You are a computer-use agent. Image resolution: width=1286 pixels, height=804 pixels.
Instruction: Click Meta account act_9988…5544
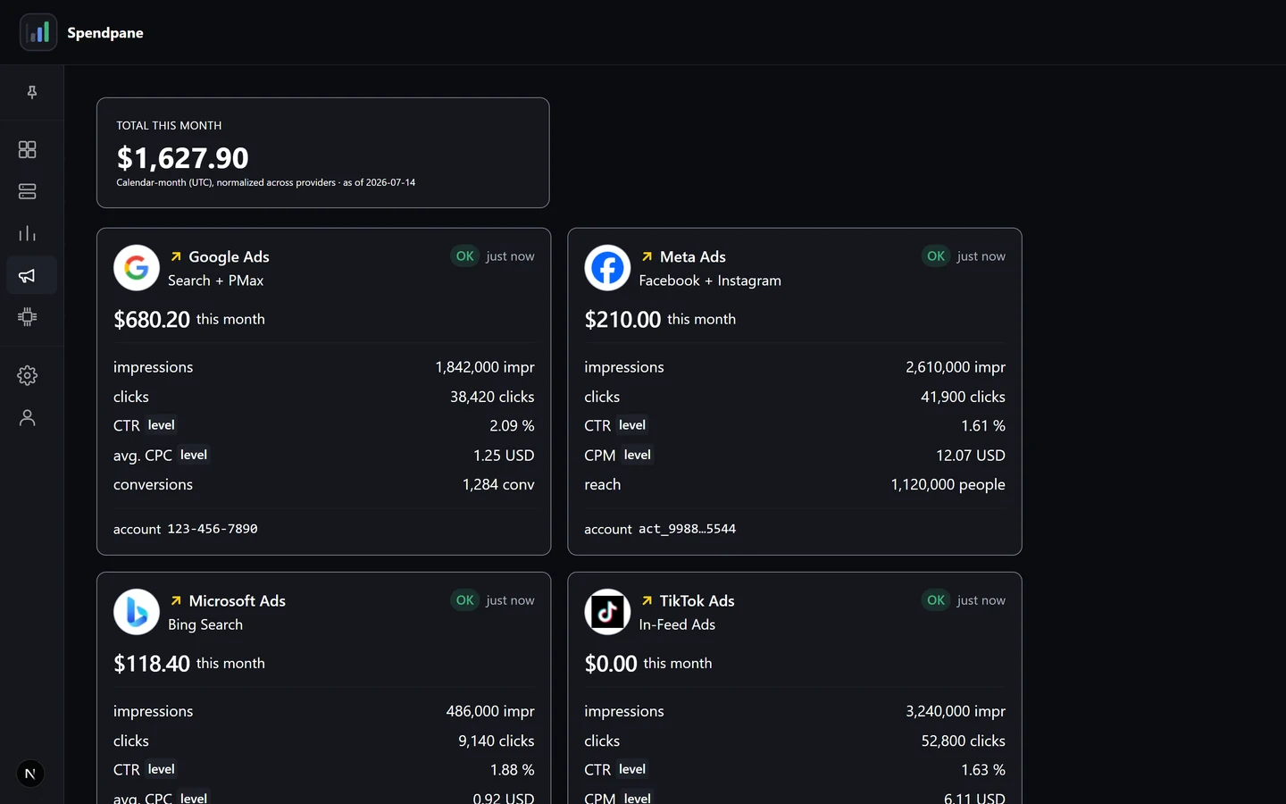tap(687, 529)
